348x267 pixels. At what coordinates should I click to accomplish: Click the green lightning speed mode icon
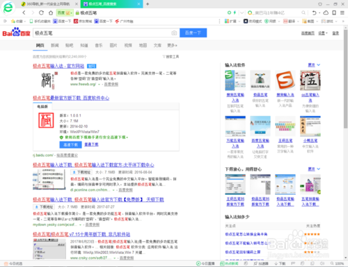(235, 12)
